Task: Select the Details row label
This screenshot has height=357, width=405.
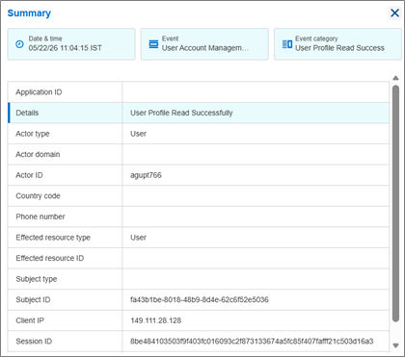Action: 27,113
